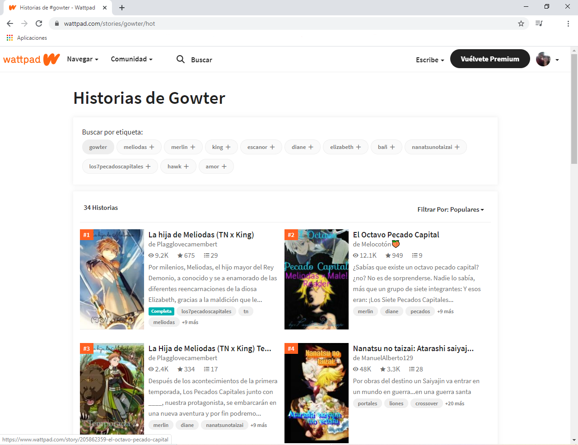
Task: Click nanatsunotaizai tag on story #3
Action: point(224,425)
